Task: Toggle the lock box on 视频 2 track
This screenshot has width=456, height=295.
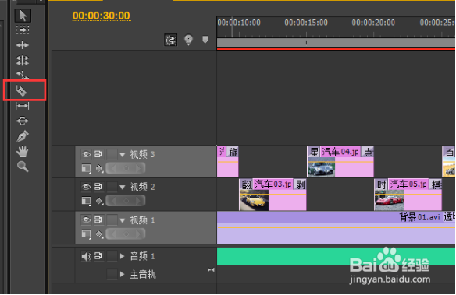Action: 112,187
